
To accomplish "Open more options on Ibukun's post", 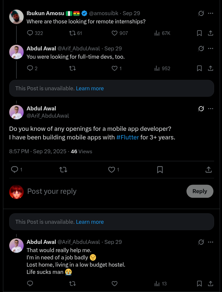I will click(211, 14).
